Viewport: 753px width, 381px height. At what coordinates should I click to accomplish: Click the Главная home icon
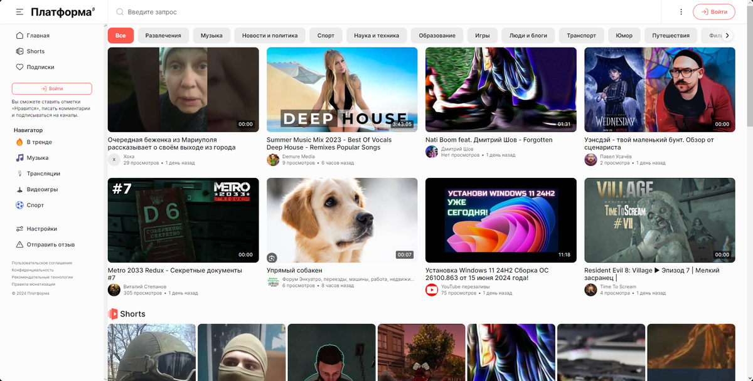(x=20, y=36)
